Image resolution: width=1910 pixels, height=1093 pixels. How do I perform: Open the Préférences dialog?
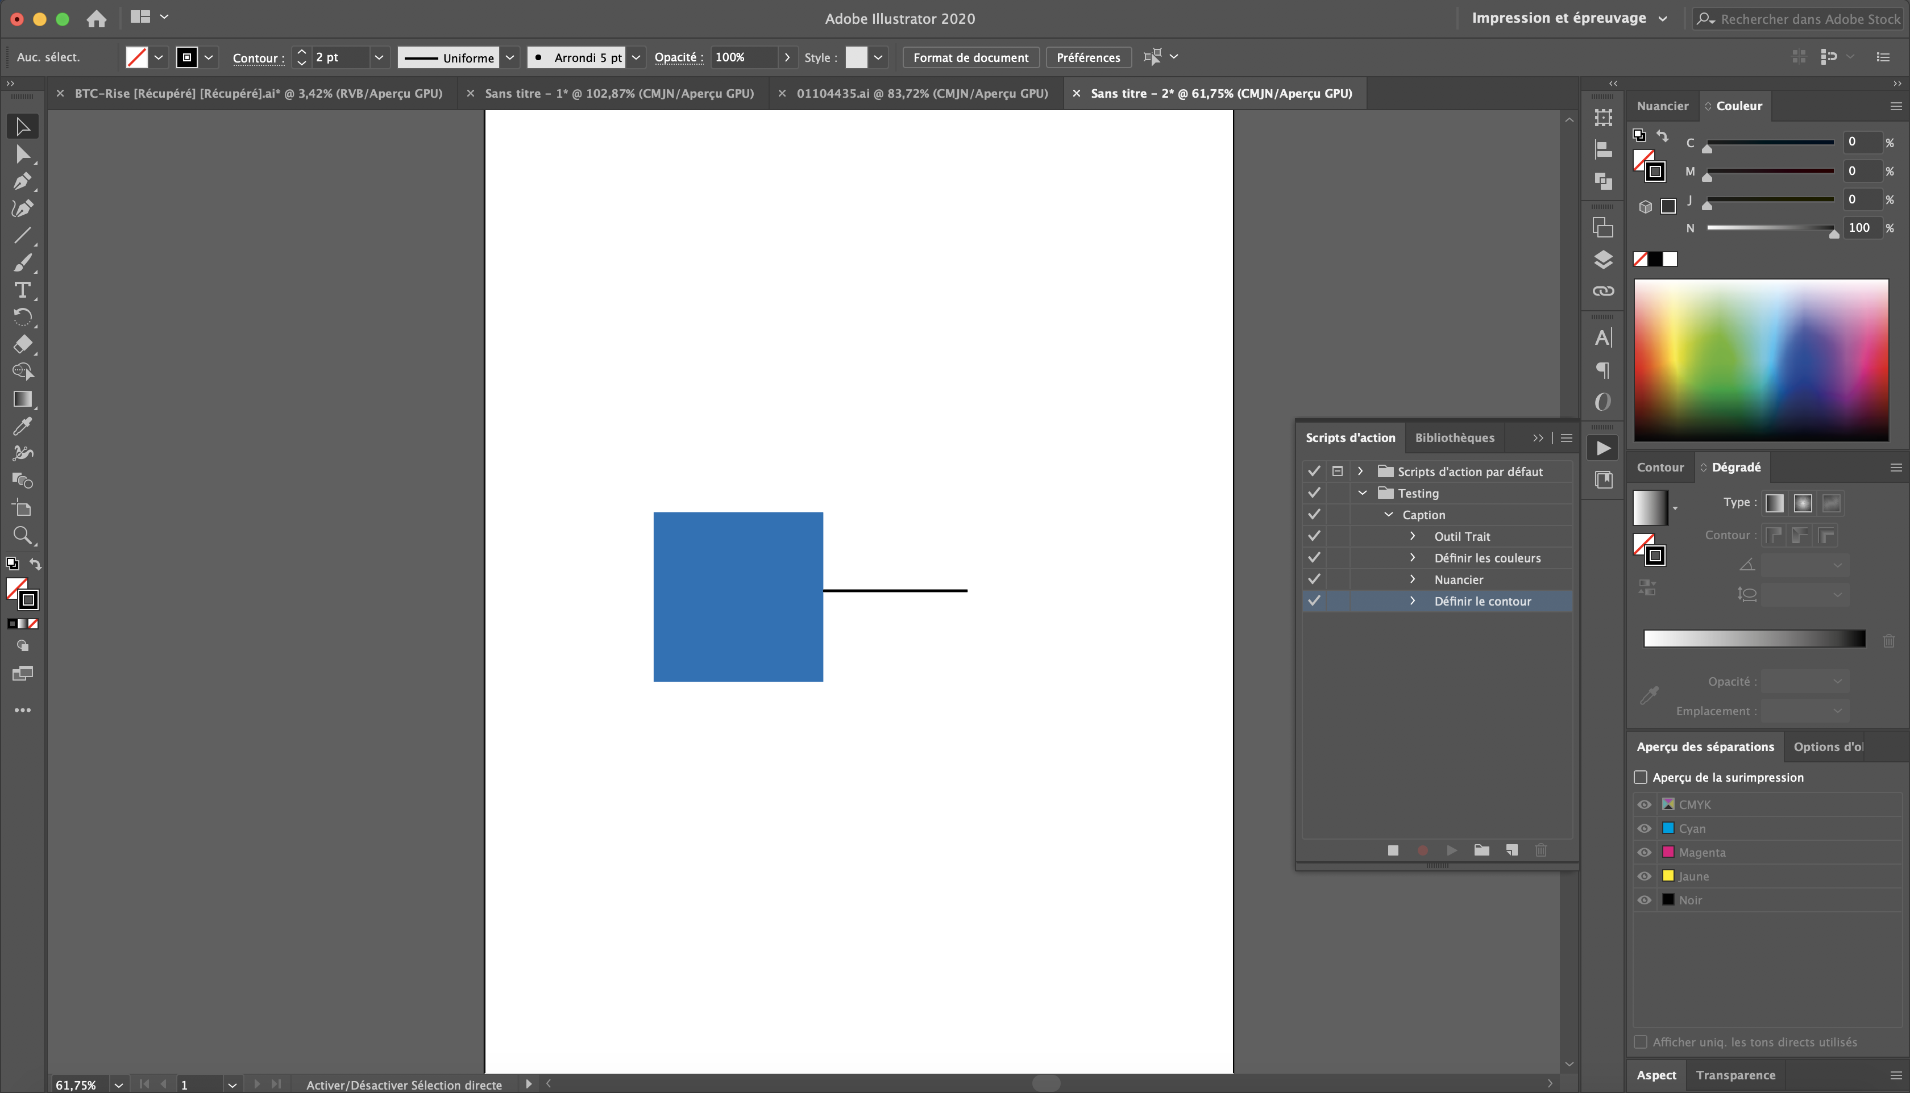pos(1087,57)
